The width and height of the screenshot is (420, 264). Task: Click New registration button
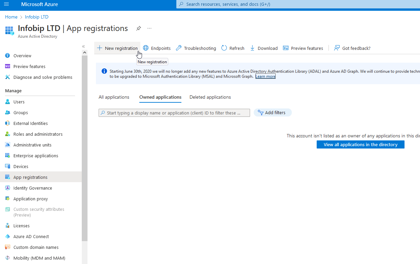pyautogui.click(x=117, y=48)
